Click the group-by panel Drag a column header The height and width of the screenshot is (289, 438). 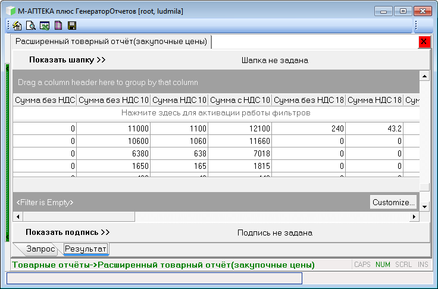pos(216,83)
